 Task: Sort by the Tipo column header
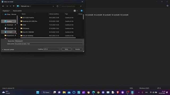click(x=66, y=14)
